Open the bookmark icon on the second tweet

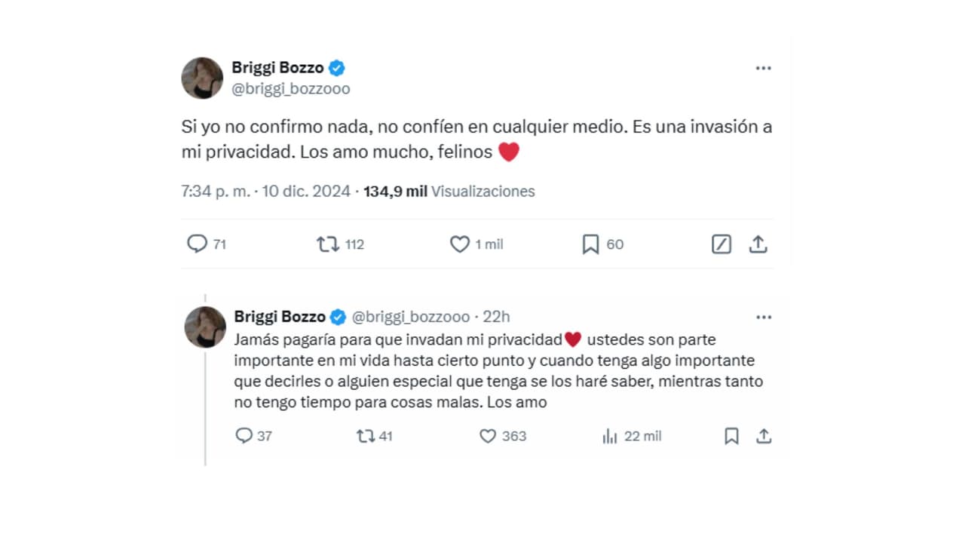pos(731,436)
